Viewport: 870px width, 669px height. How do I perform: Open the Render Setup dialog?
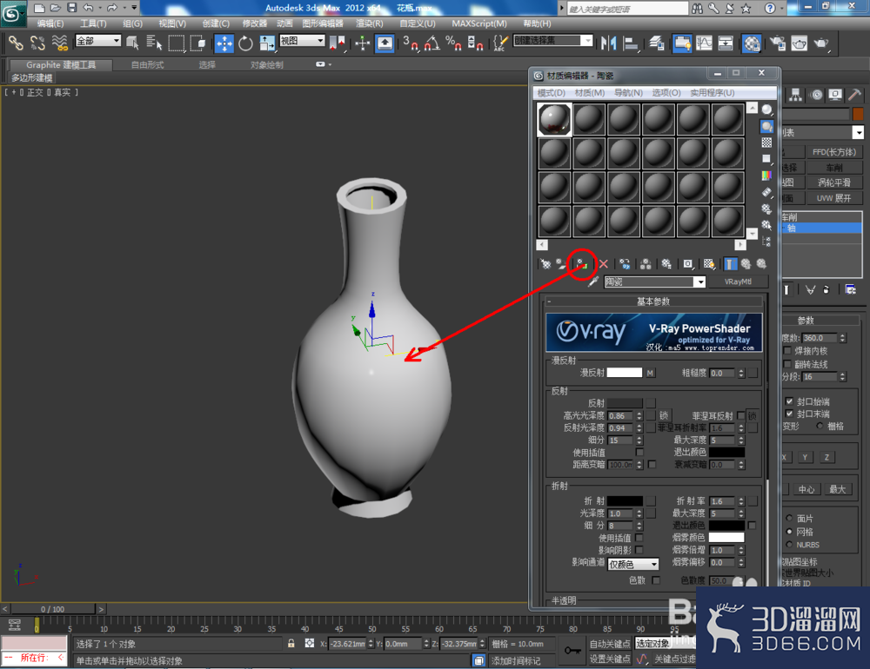[x=777, y=43]
